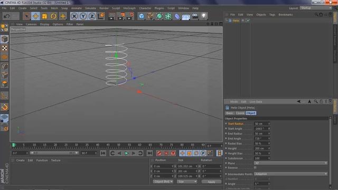338x190 pixels.
Task: Toggle snapping magnet icon
Action: pyautogui.click(x=5, y=107)
